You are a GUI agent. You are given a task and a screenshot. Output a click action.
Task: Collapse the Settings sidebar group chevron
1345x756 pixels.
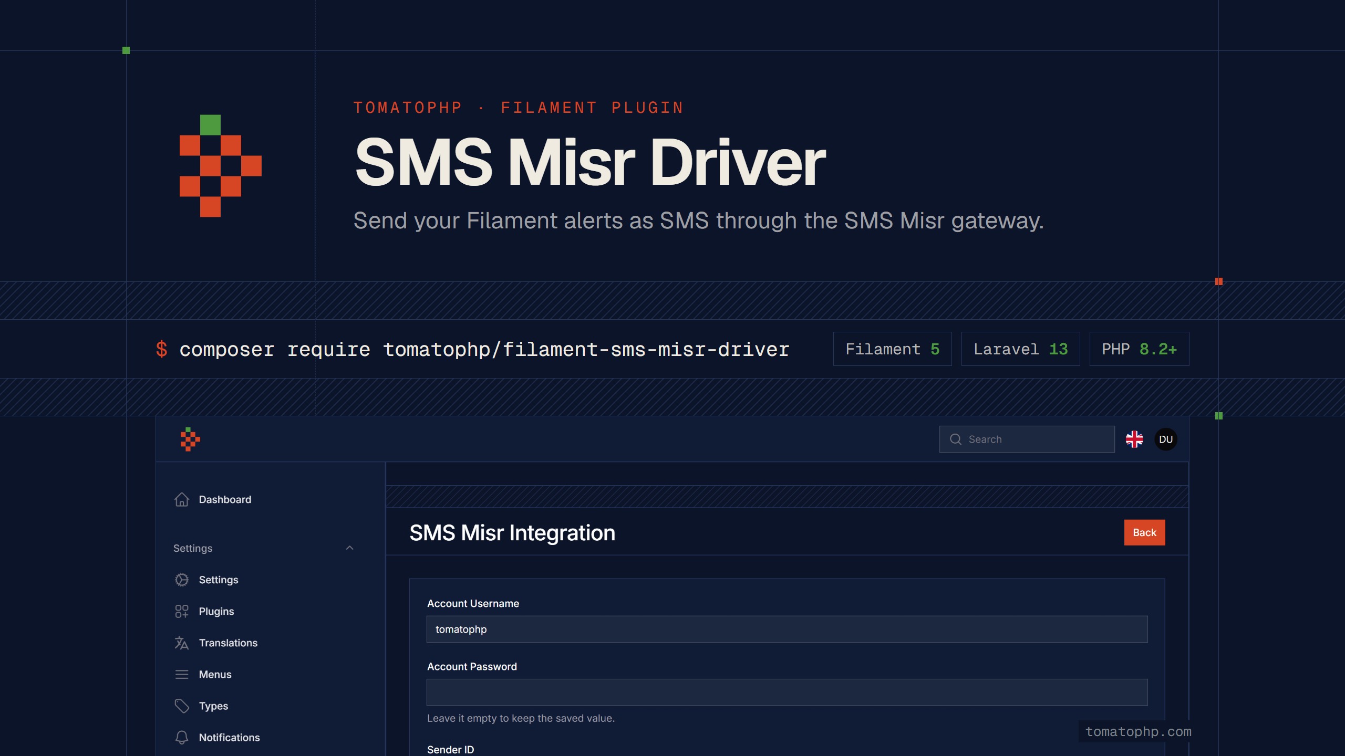[350, 548]
